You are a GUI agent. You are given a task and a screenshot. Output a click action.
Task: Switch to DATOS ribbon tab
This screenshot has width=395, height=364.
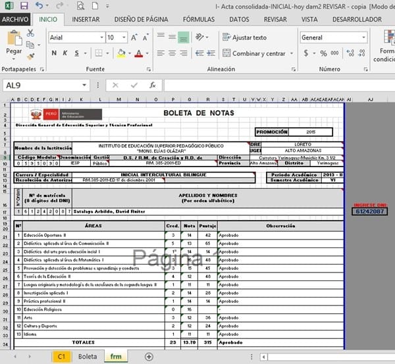click(239, 19)
